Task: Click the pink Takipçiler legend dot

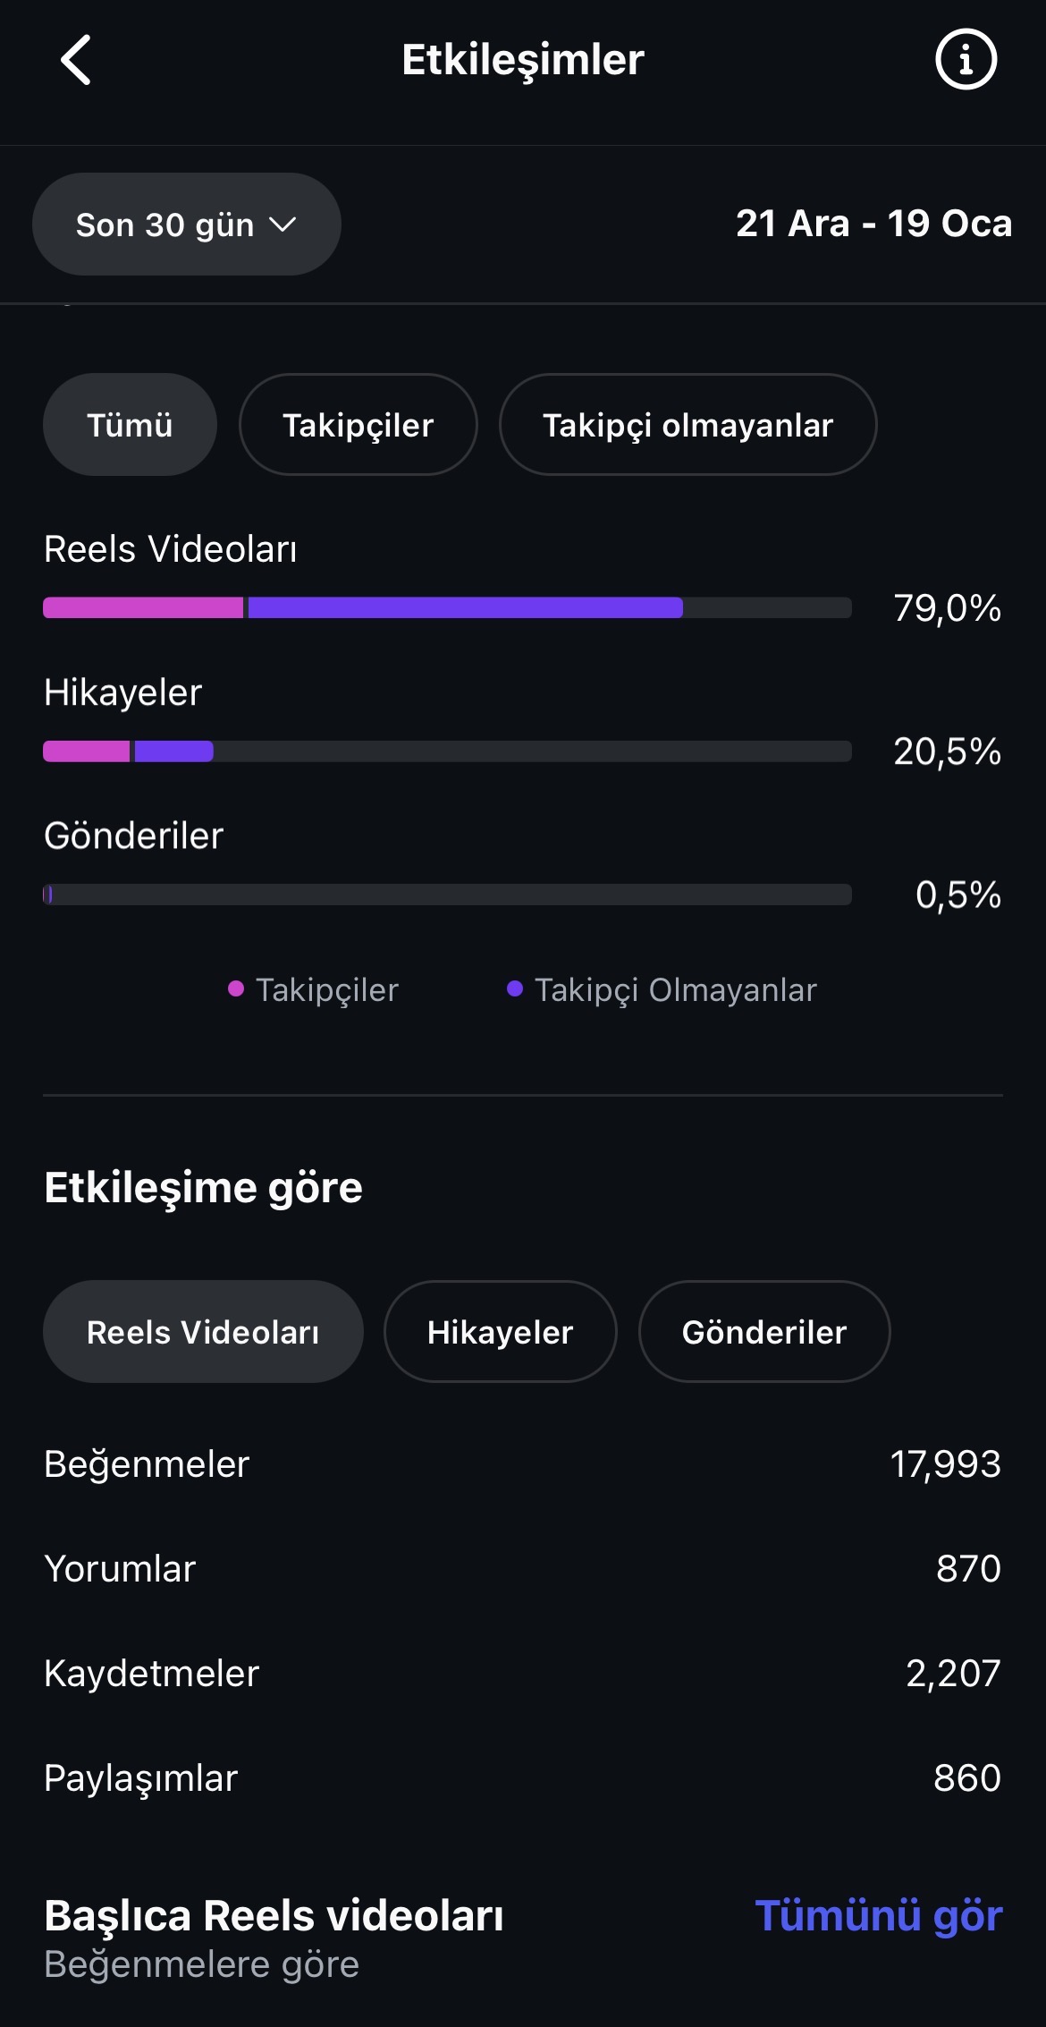Action: 236,988
